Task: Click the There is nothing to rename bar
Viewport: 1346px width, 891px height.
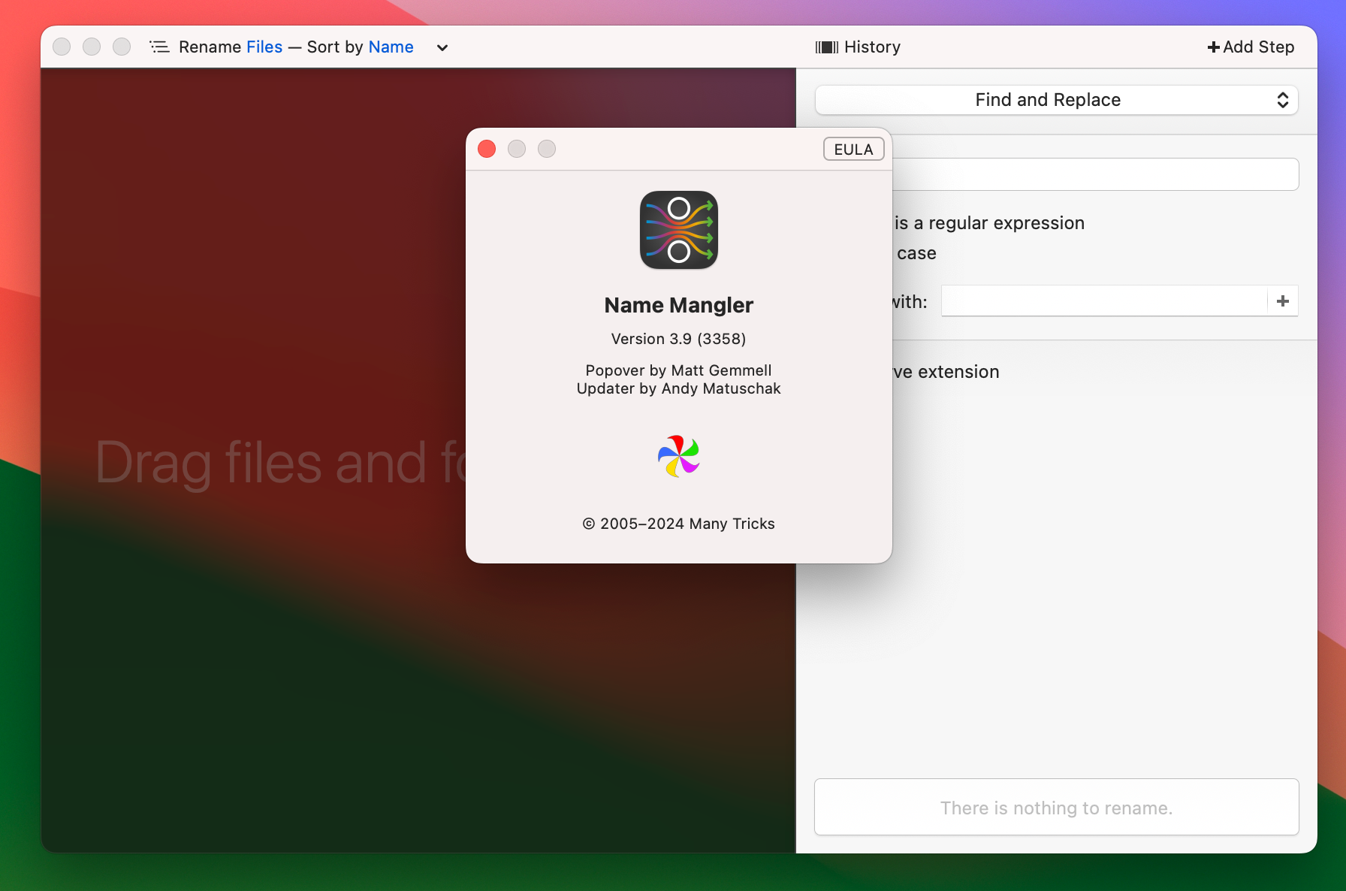Action: 1056,807
